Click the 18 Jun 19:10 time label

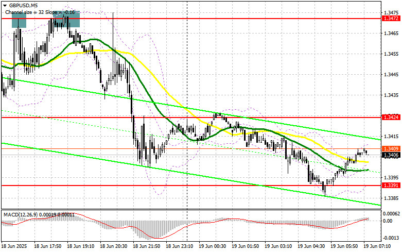point(80,246)
